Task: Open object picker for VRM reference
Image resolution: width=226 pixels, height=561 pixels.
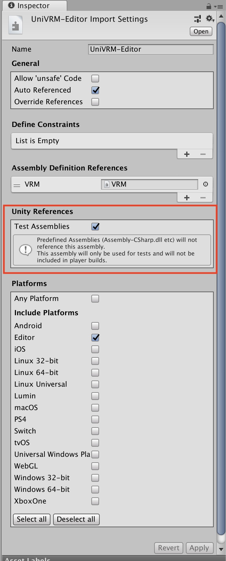Action: [205, 184]
